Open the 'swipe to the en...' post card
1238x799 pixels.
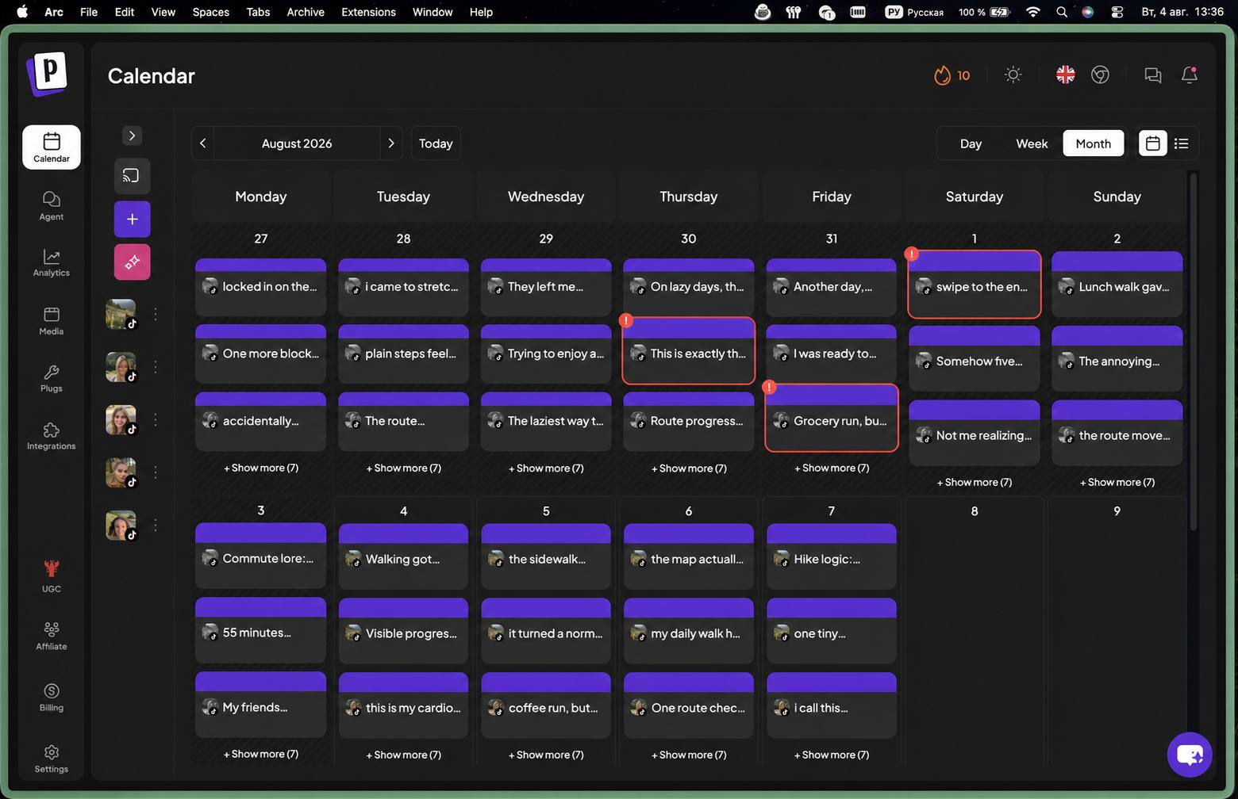975,285
